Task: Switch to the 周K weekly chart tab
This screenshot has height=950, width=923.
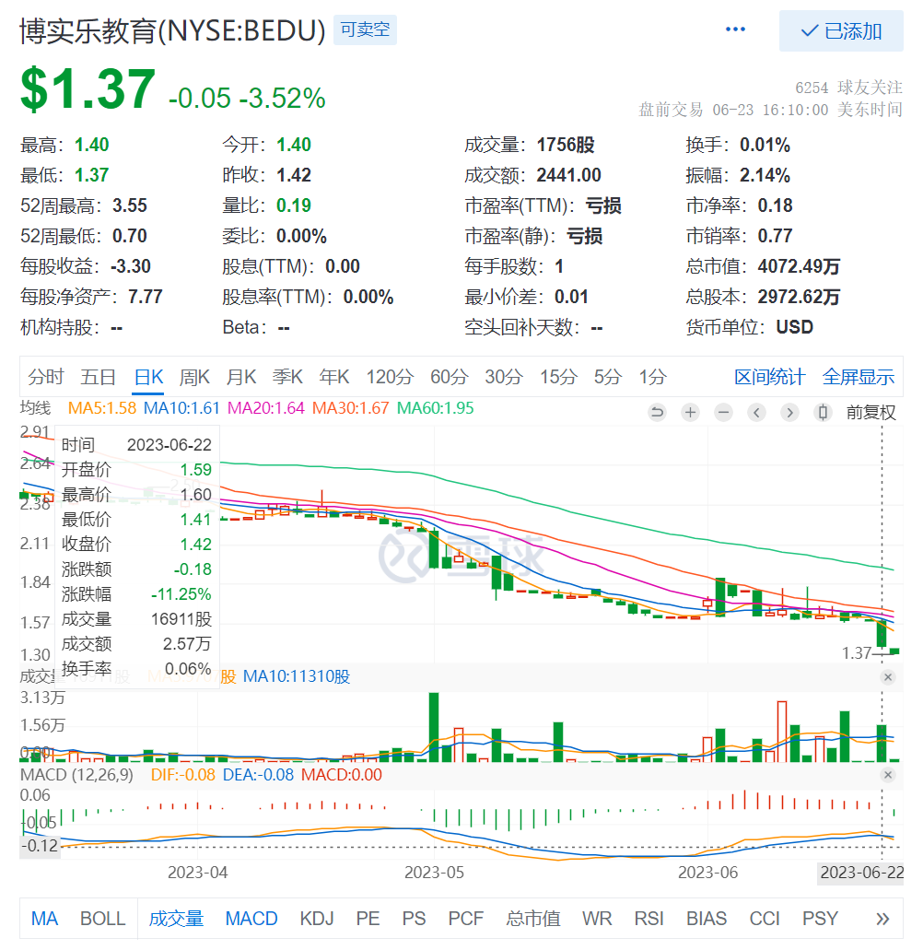Action: coord(194,377)
